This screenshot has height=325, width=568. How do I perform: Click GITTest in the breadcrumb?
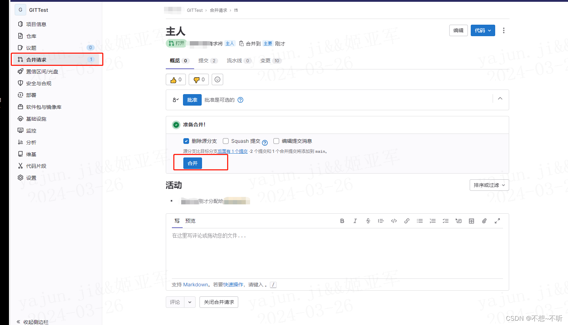click(x=194, y=10)
